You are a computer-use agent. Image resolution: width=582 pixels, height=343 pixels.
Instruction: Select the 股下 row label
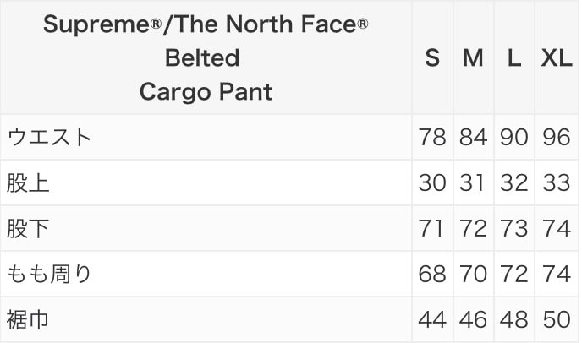pyautogui.click(x=28, y=228)
